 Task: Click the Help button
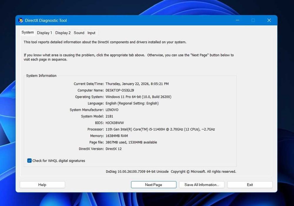pos(42,184)
